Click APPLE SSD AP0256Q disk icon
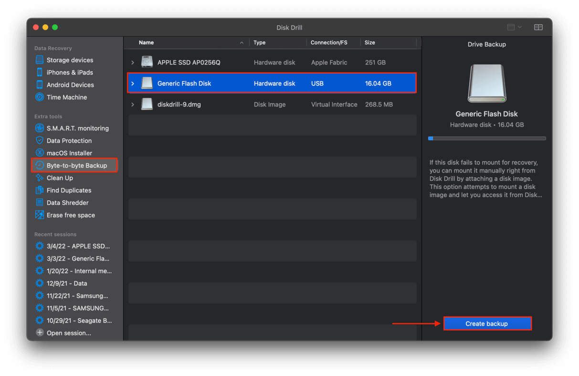The width and height of the screenshot is (579, 376). 147,63
